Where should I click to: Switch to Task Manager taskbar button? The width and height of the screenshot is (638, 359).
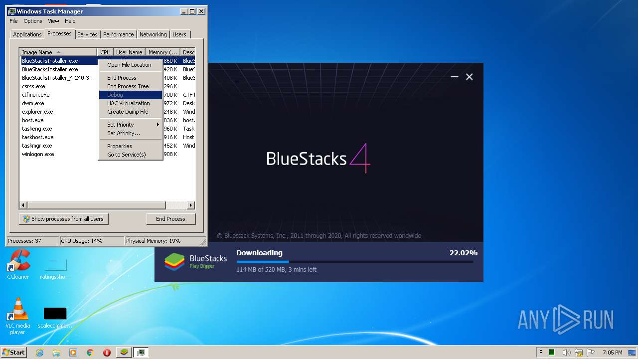pyautogui.click(x=141, y=353)
